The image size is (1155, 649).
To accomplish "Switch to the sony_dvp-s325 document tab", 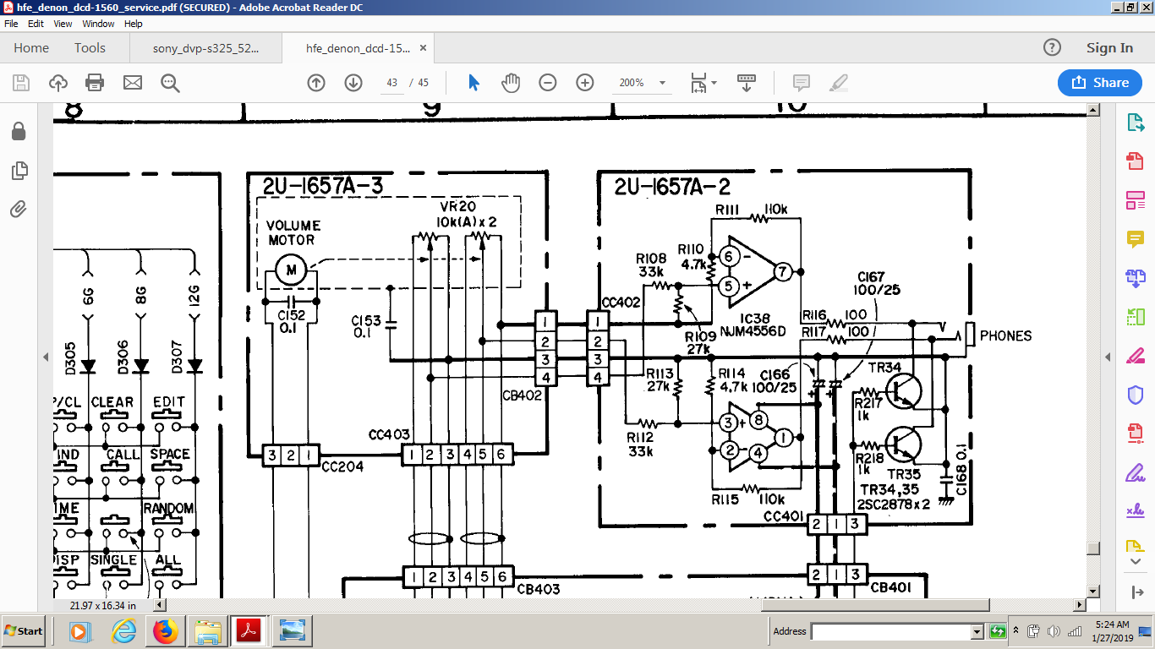I will click(x=206, y=48).
